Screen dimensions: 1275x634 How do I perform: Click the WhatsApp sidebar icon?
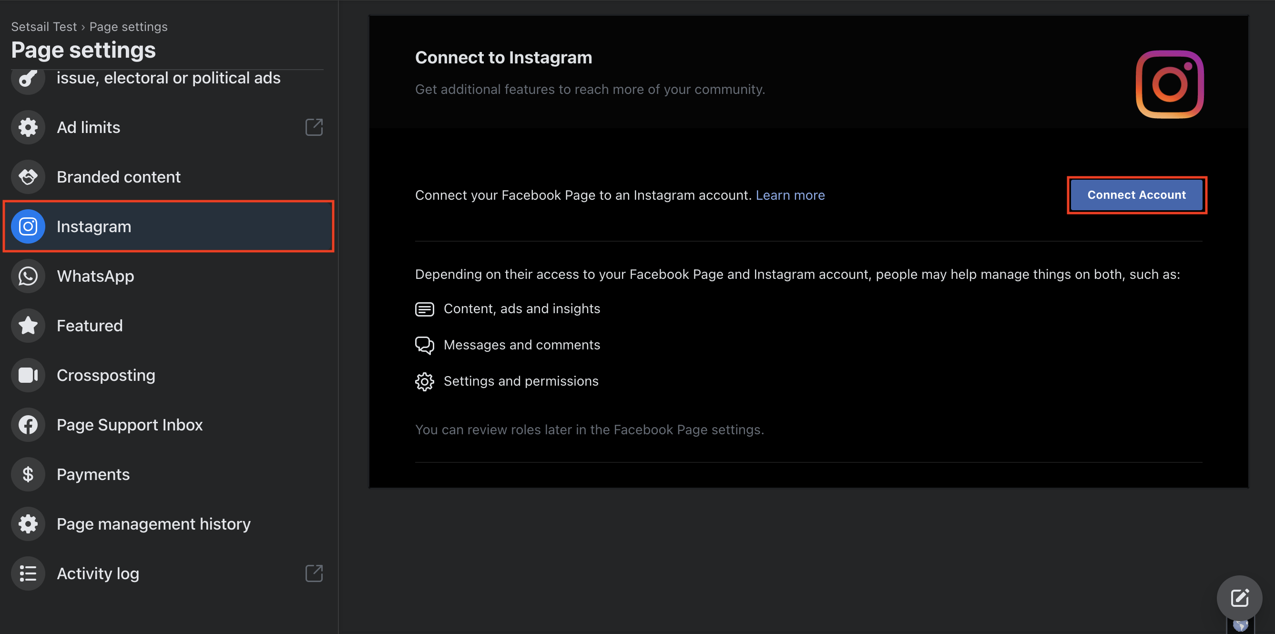(x=28, y=276)
